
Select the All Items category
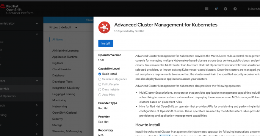coord(58,40)
